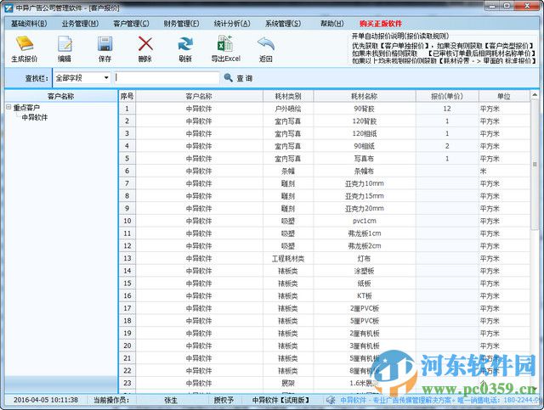Focus the search text input box

point(167,77)
